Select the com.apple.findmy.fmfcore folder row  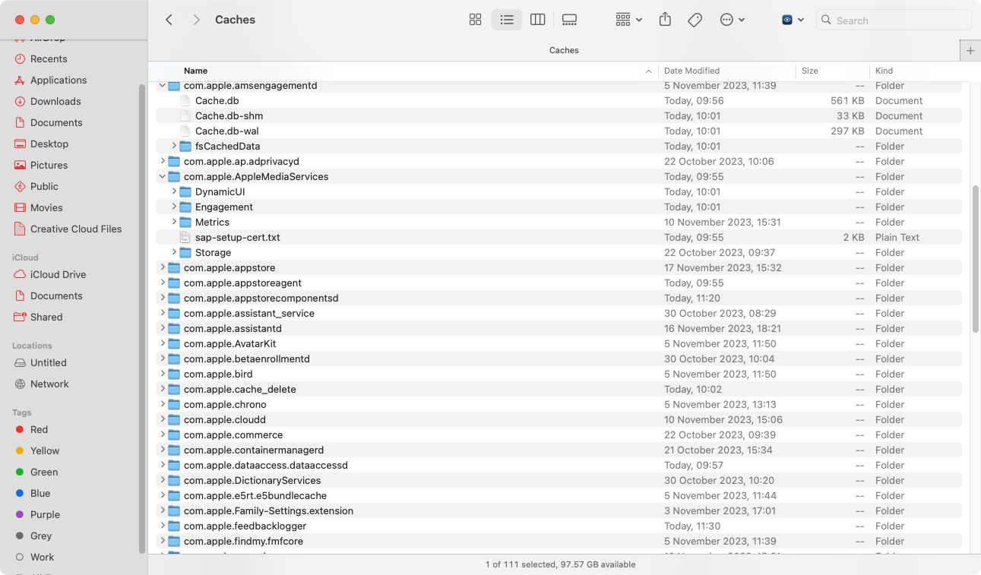(559, 541)
